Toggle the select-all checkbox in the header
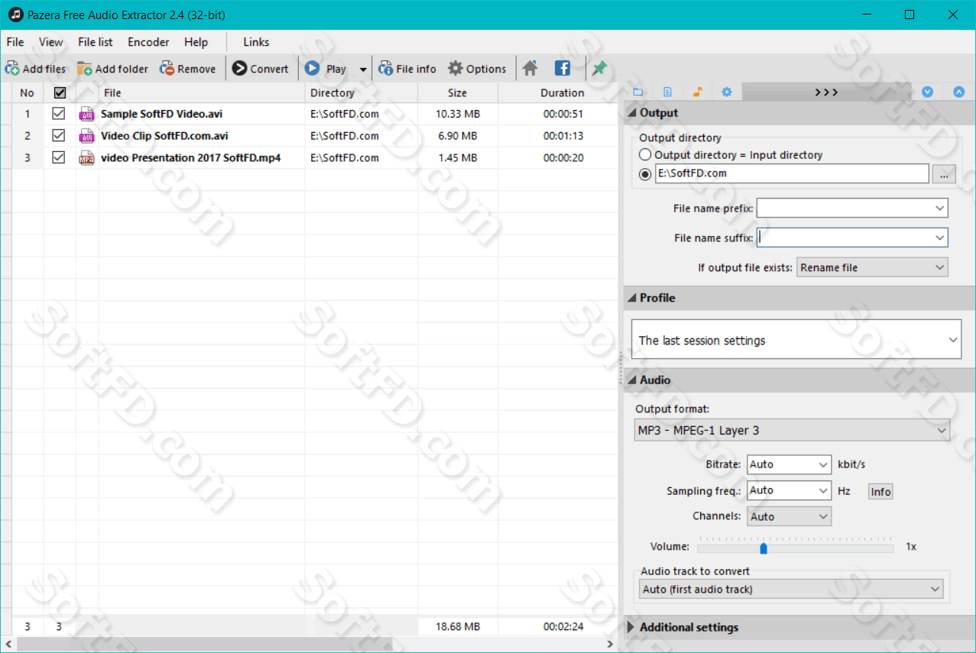Viewport: 976px width, 653px height. [x=60, y=92]
